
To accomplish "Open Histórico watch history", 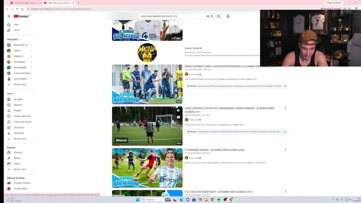I will (x=18, y=105).
